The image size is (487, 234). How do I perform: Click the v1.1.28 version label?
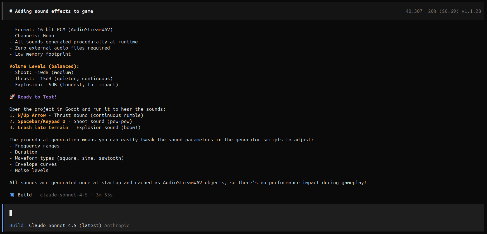pos(471,11)
